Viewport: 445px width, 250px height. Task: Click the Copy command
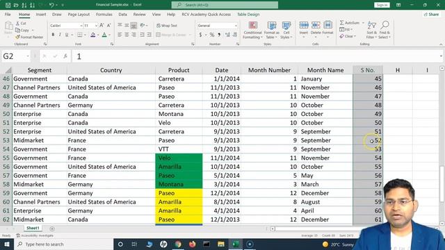[22, 30]
